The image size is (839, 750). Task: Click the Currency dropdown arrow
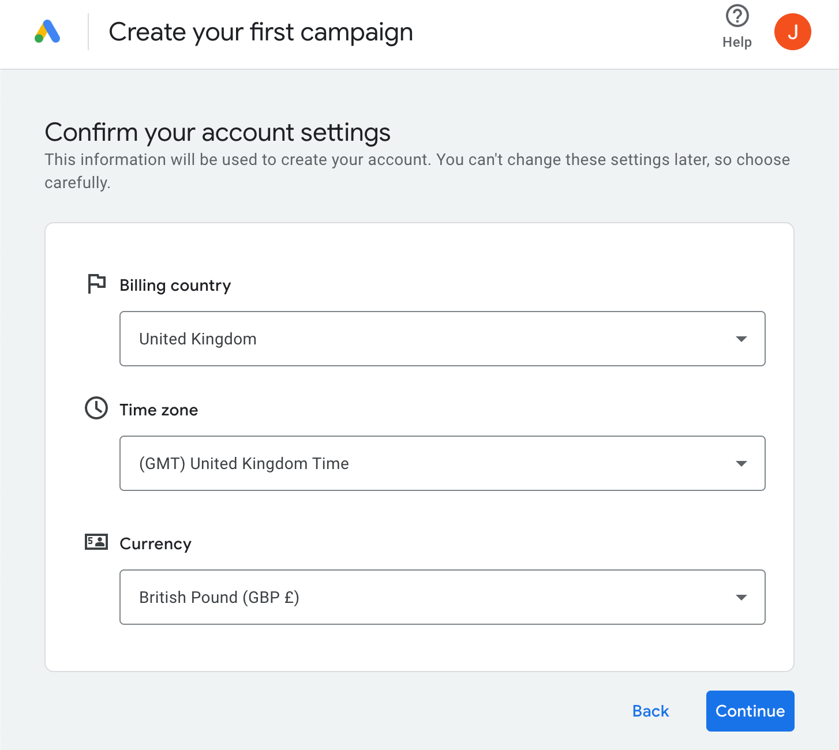coord(741,597)
